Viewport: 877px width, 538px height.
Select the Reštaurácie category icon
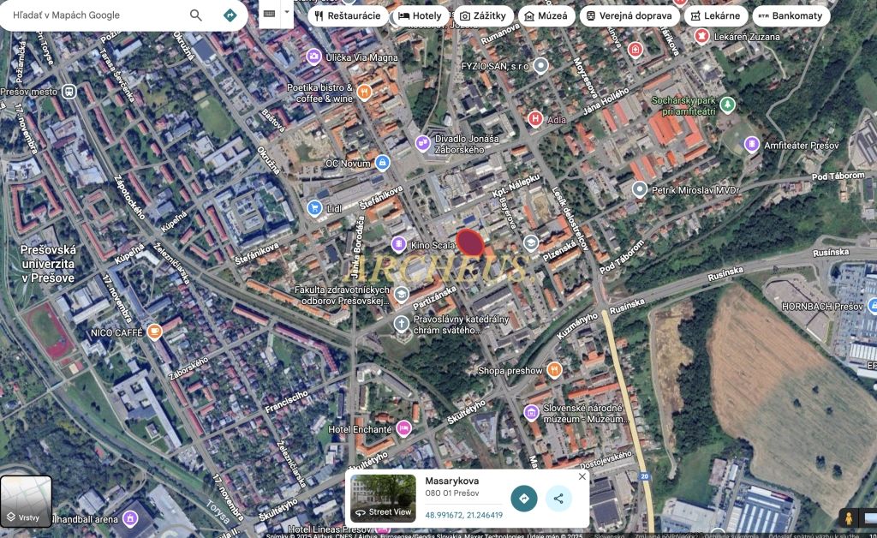coord(319,15)
